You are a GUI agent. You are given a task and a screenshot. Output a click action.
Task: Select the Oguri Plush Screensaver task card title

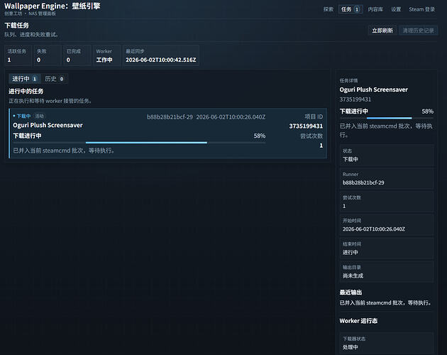[x=48, y=125]
